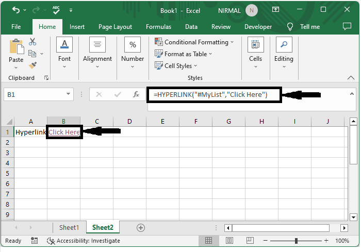Viewport: 361px width, 252px height.
Task: Open Ribbon Display Options icon
Action: click(x=275, y=9)
